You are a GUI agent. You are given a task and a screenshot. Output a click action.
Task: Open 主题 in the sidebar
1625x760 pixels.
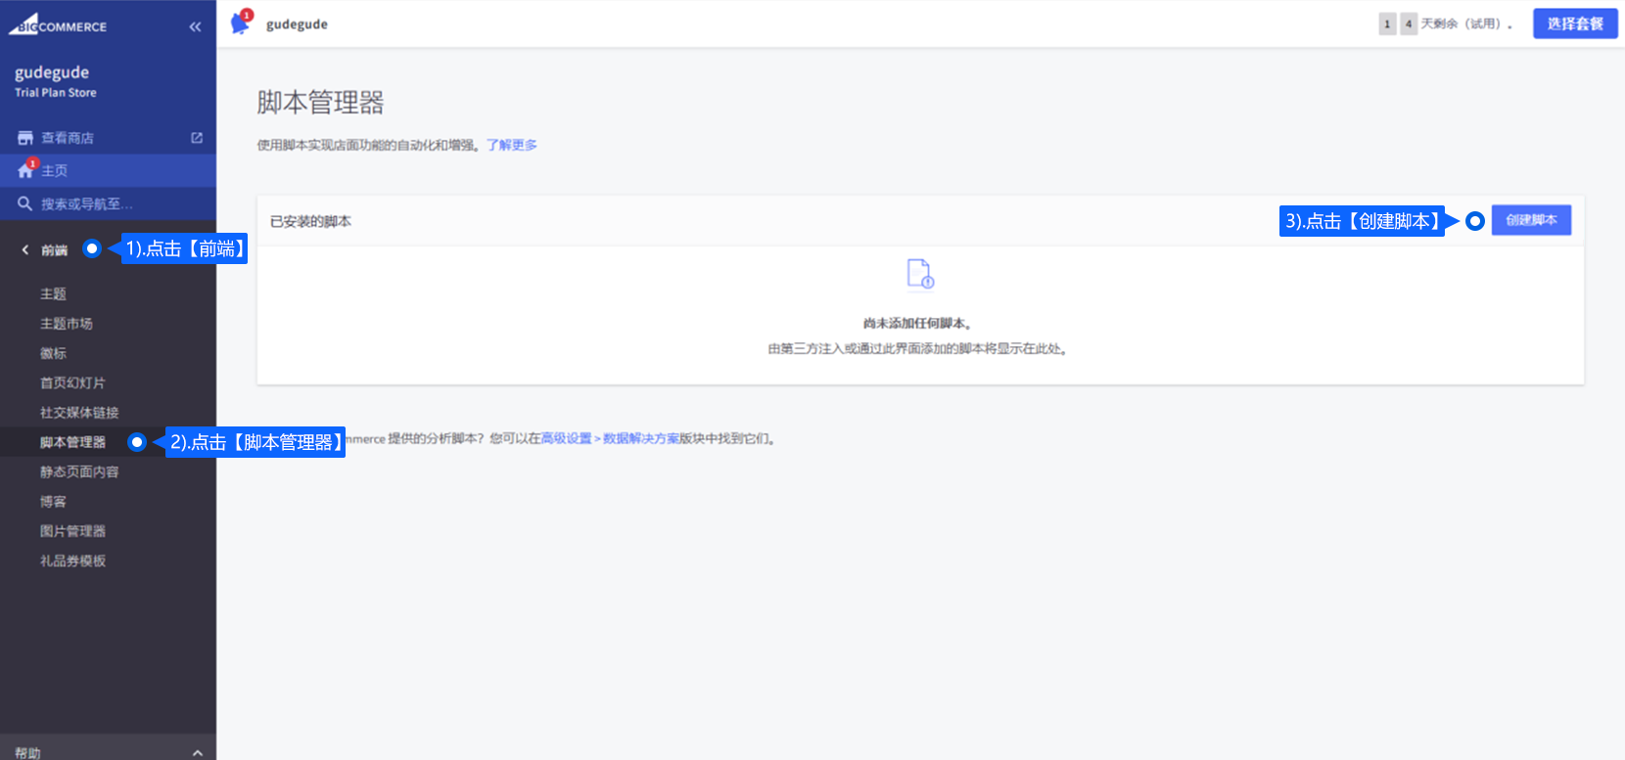point(53,293)
